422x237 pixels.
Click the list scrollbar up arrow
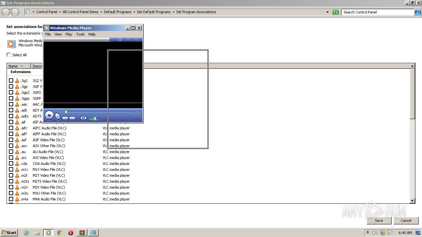click(412, 66)
